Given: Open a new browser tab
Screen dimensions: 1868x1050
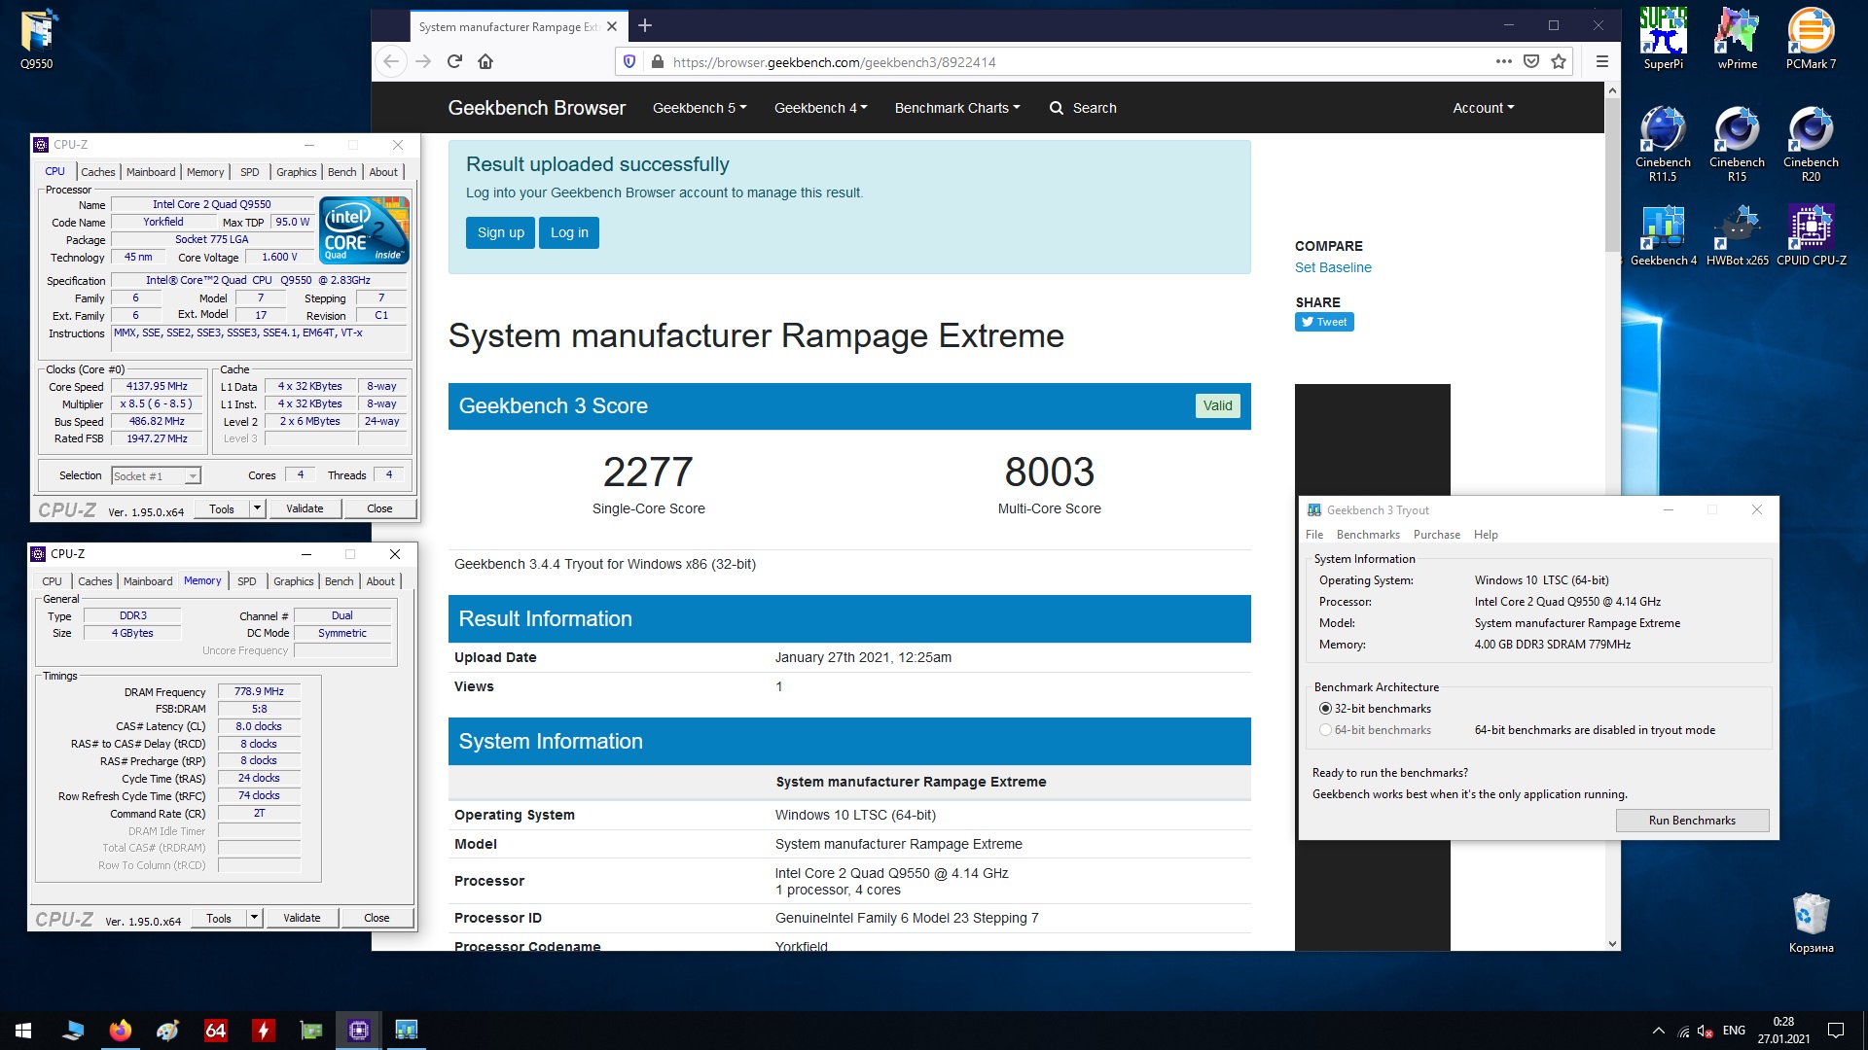Looking at the screenshot, I should (644, 26).
